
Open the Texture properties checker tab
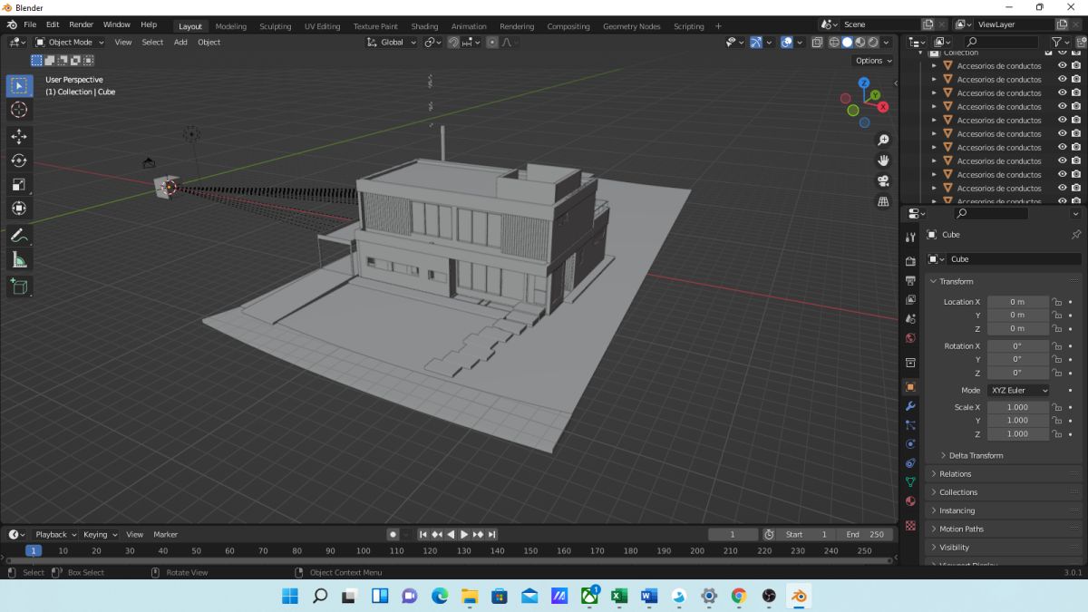[x=910, y=526]
